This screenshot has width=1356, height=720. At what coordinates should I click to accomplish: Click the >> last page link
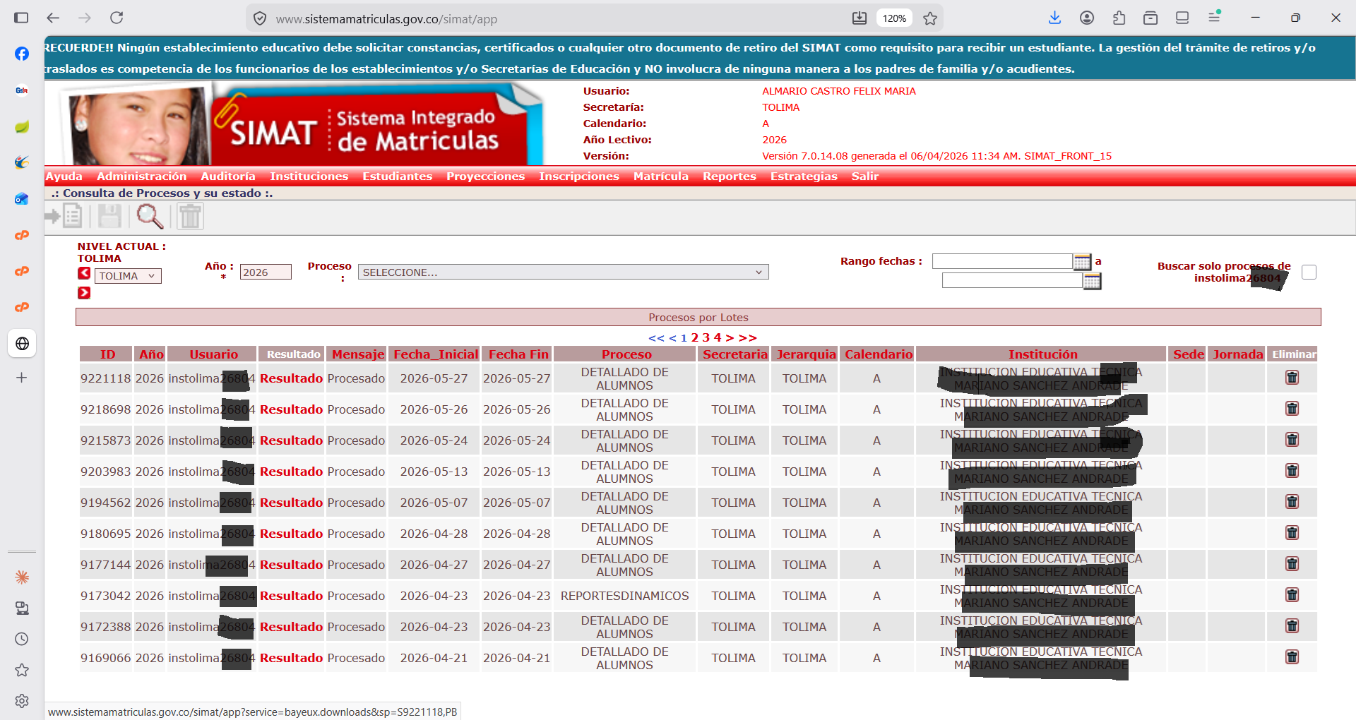[x=748, y=338]
